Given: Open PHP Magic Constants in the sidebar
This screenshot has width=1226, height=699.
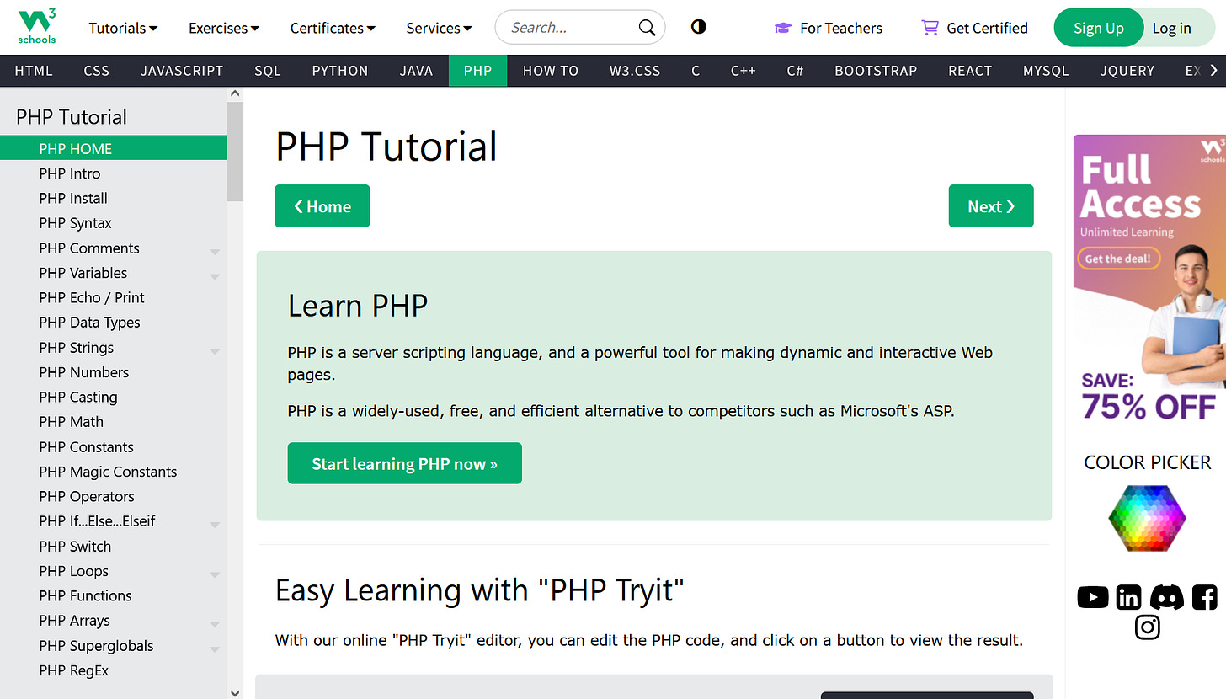Looking at the screenshot, I should coord(113,472).
